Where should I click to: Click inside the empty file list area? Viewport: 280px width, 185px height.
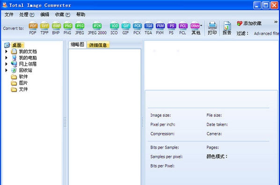tap(104, 117)
